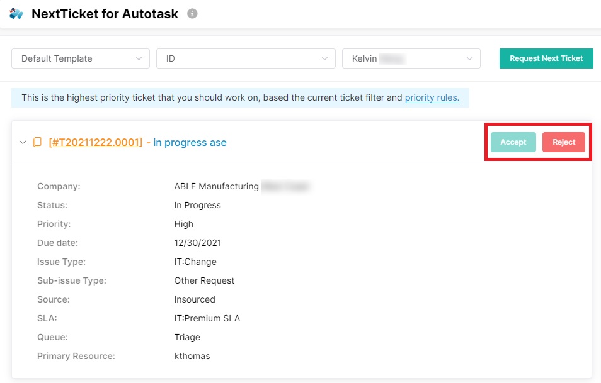Screen dimensions: 601x383
Task: Reject the suggested ticket
Action: click(564, 142)
